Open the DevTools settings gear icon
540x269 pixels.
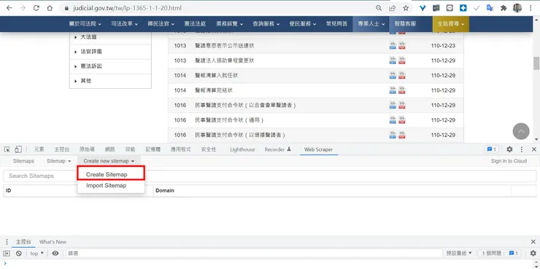pos(509,149)
